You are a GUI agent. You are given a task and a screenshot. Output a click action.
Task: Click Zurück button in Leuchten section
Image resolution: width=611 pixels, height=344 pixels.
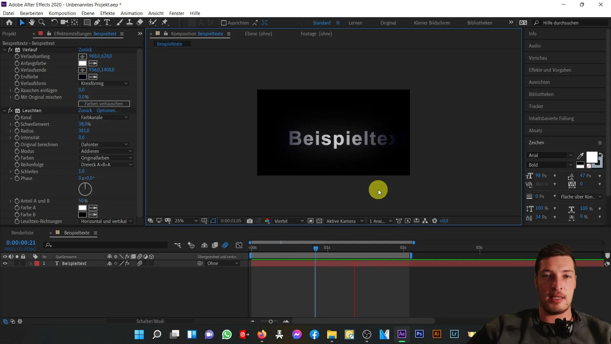86,110
